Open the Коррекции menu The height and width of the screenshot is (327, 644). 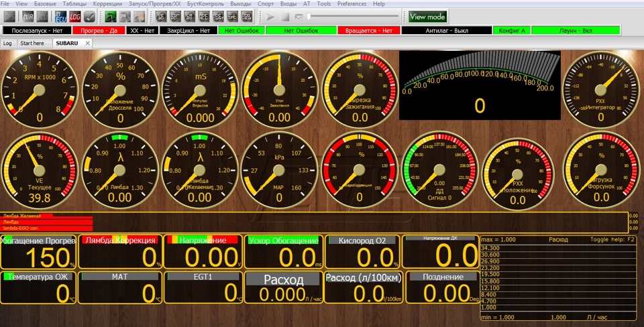107,4
